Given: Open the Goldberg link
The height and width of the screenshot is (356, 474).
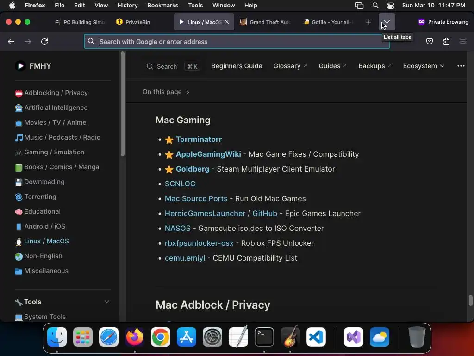Looking at the screenshot, I should point(192,169).
